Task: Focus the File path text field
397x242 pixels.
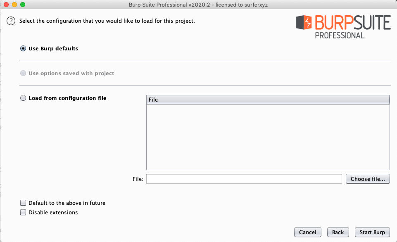Action: pos(244,179)
